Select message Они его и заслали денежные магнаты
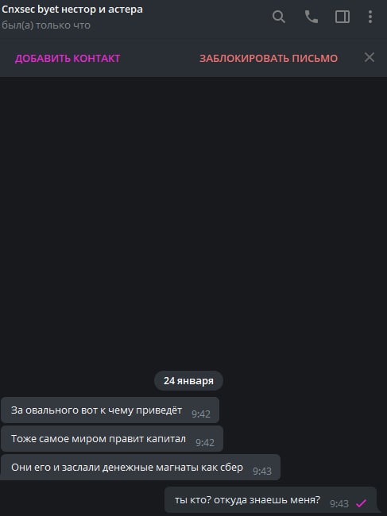387x516 pixels. 141,468
